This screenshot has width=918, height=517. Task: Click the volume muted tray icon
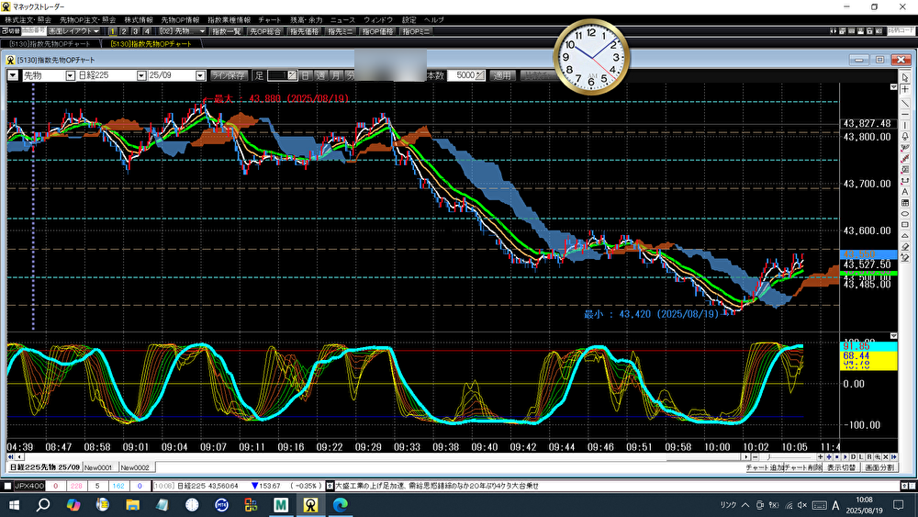(802, 505)
